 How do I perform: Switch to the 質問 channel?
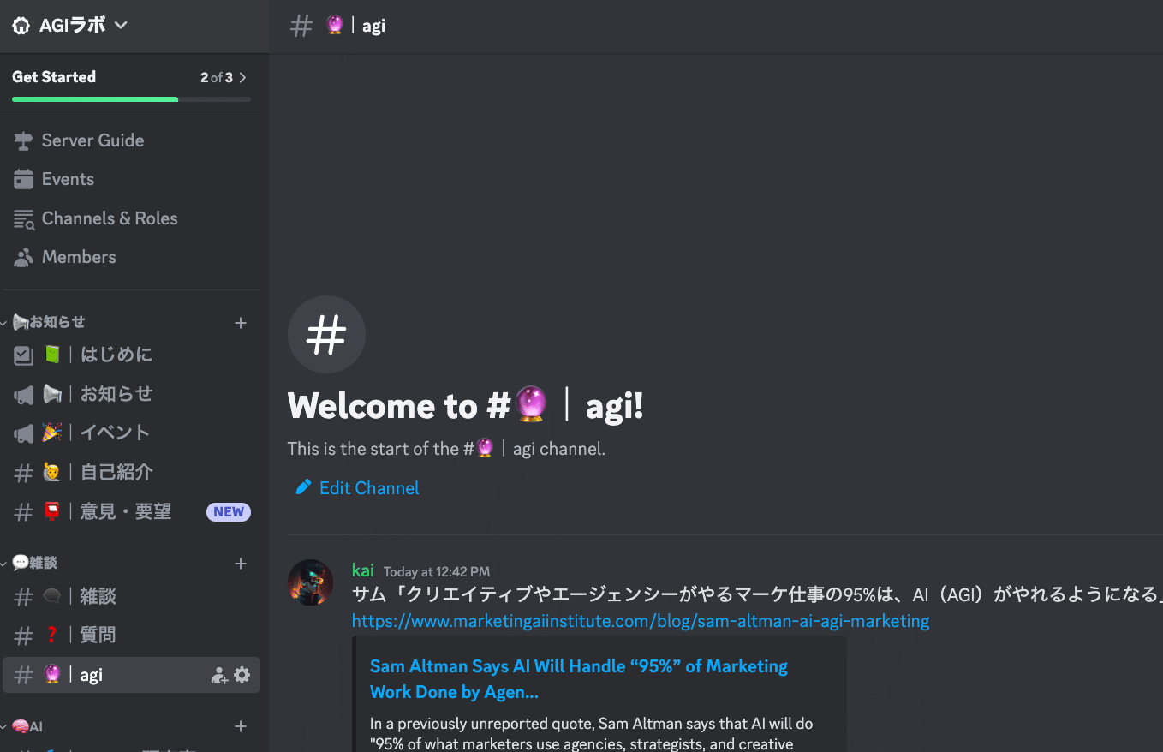click(x=98, y=636)
